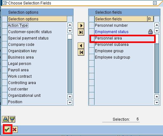The width and height of the screenshot is (163, 136).
Task: Click top scroll-up arrow of Selection fields list
Action: [x=157, y=25]
